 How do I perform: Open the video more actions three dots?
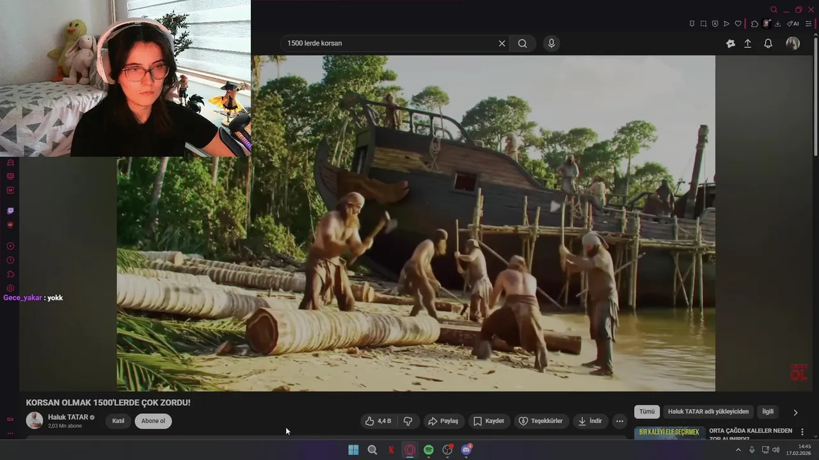[x=619, y=421]
